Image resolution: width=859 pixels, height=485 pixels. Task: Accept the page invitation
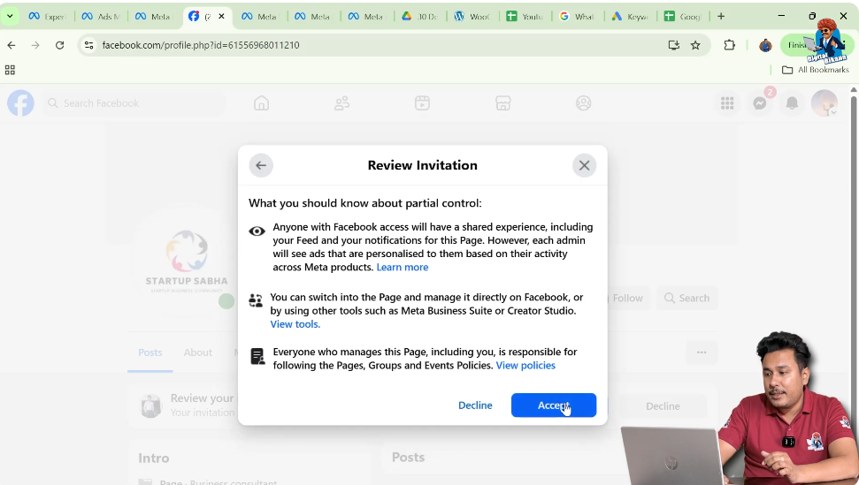coord(553,405)
